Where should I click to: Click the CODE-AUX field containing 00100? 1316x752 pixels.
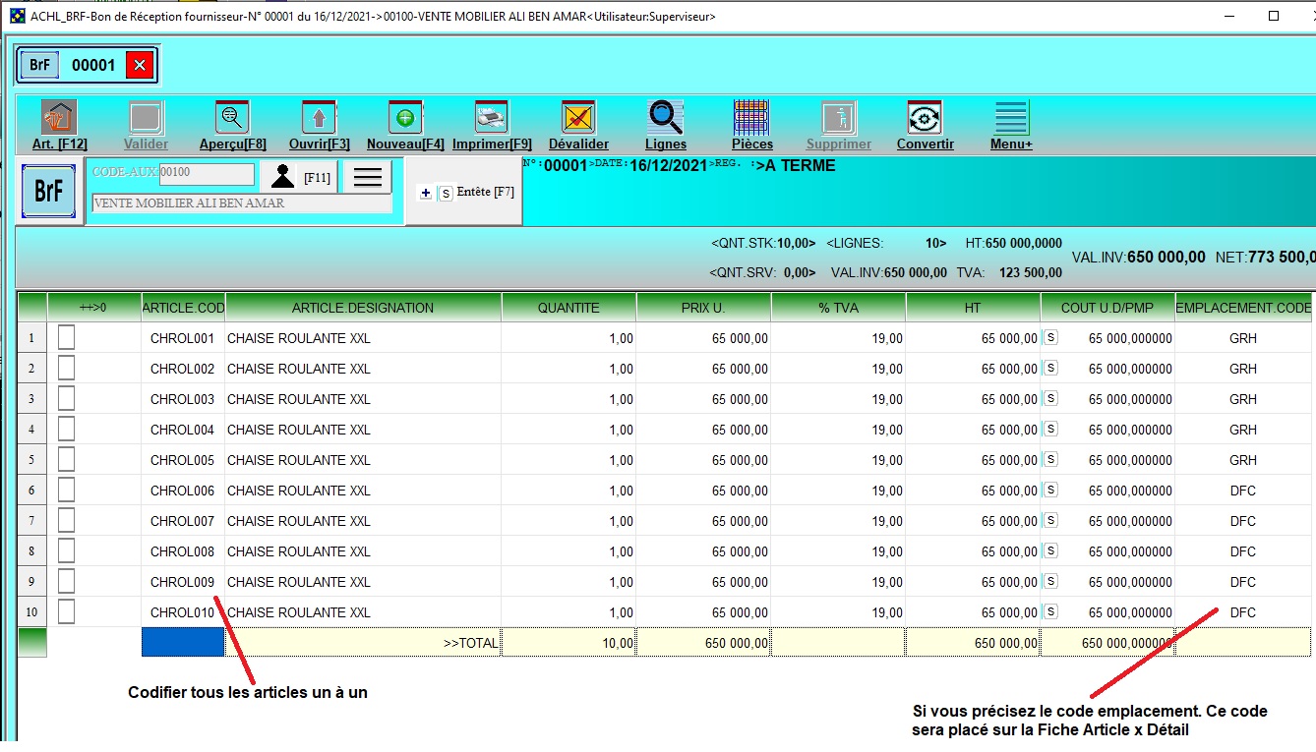pos(207,173)
